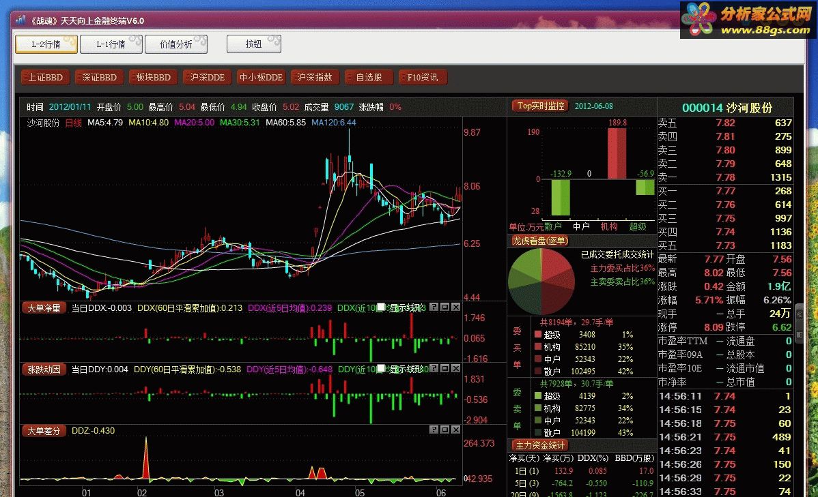
Task: Click 主力委买占比36% text
Action: coord(622,269)
